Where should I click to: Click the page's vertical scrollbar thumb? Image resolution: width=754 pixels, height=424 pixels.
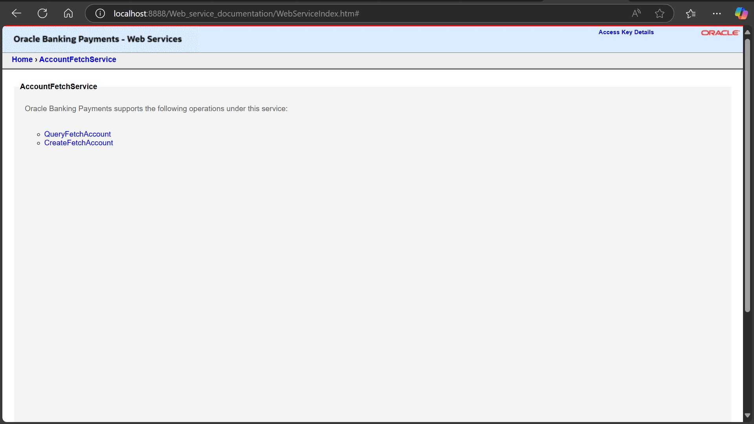(x=747, y=175)
